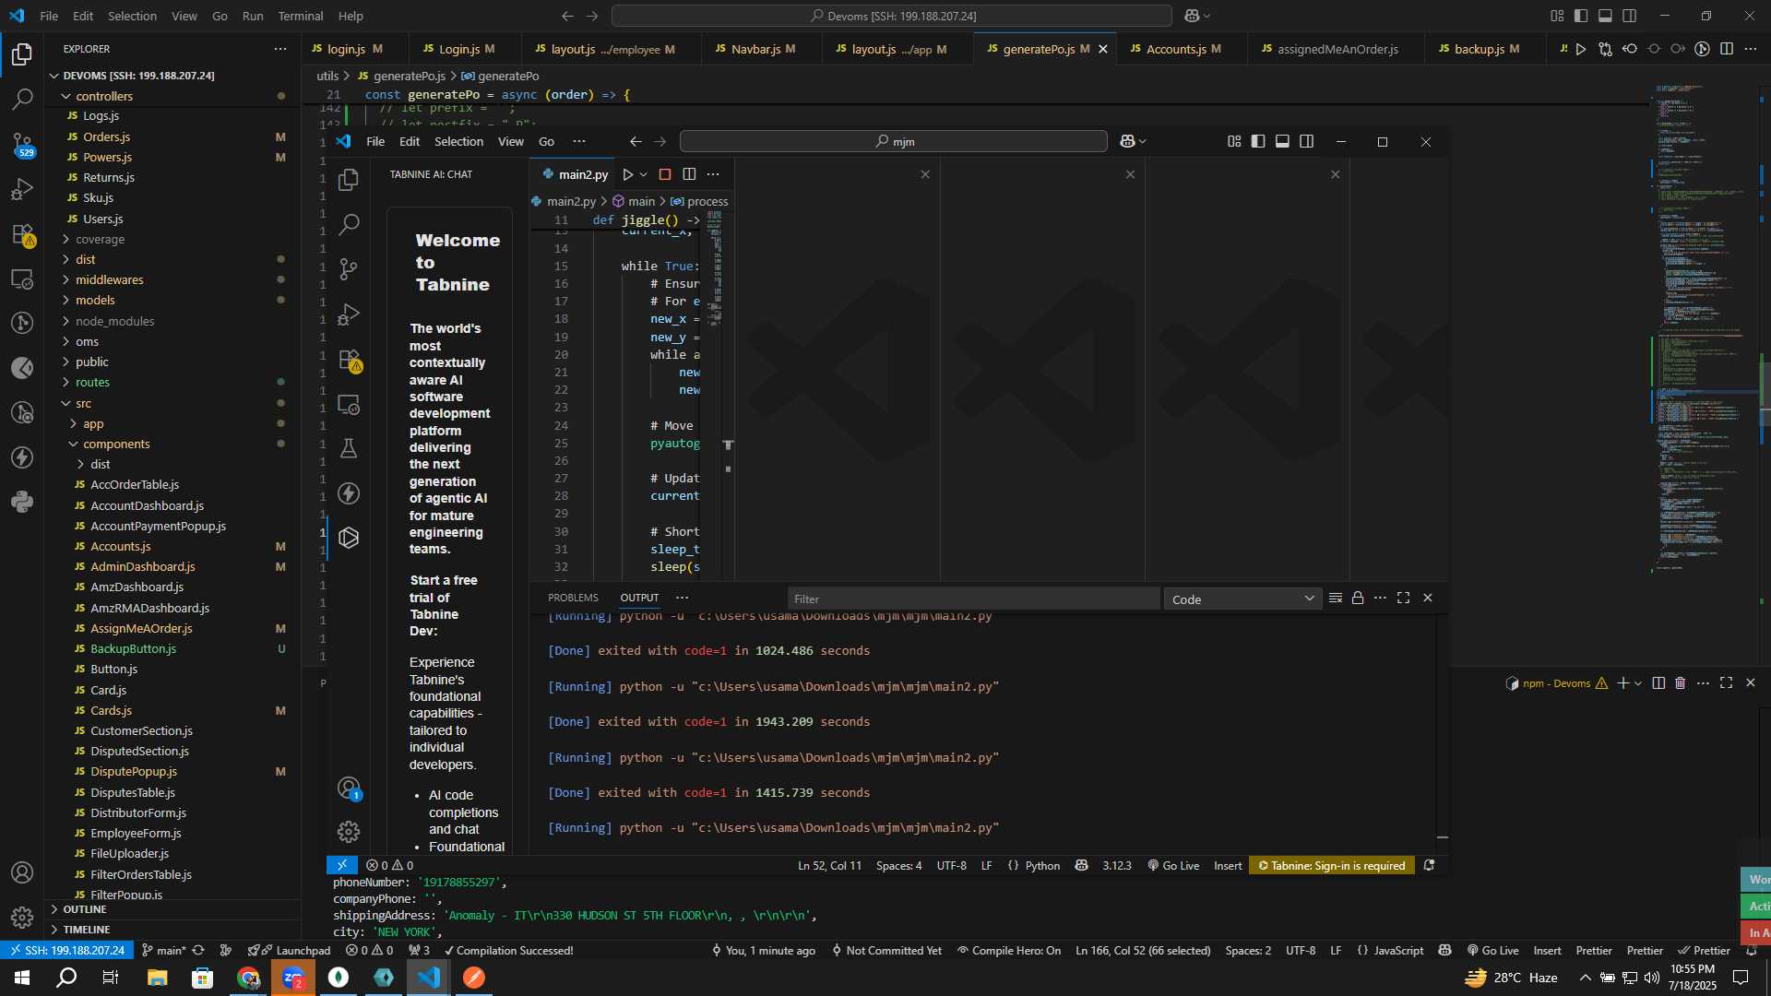Open Chrome from the Windows taskbar
The width and height of the screenshot is (1771, 996).
tap(248, 978)
